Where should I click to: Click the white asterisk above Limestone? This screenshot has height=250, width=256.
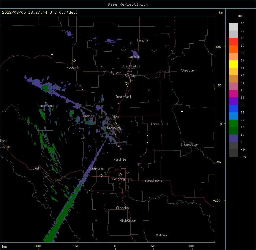tap(46, 103)
